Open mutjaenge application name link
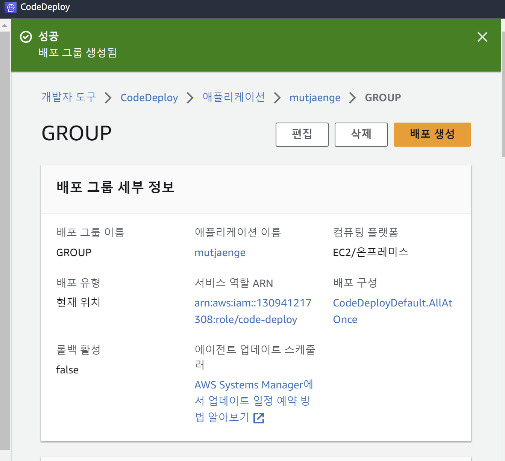505x461 pixels. (220, 253)
